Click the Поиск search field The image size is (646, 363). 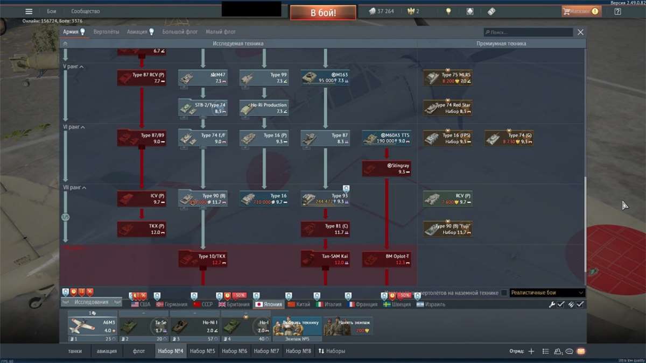[528, 32]
